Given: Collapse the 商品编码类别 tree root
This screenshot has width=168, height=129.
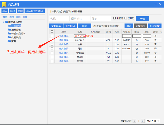Looking at the screenshot, I should point(4,22).
